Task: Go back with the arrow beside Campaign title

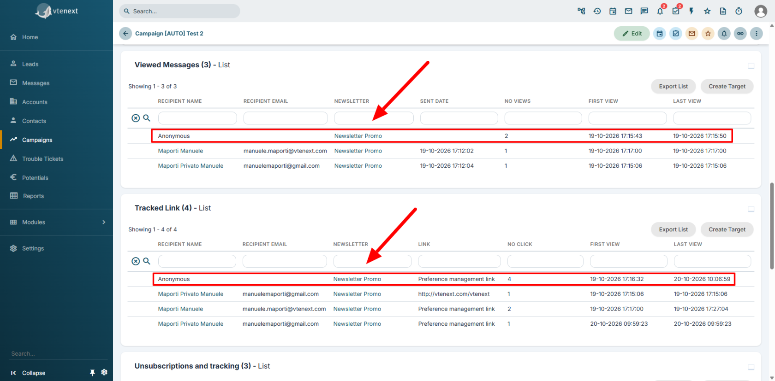Action: 125,33
